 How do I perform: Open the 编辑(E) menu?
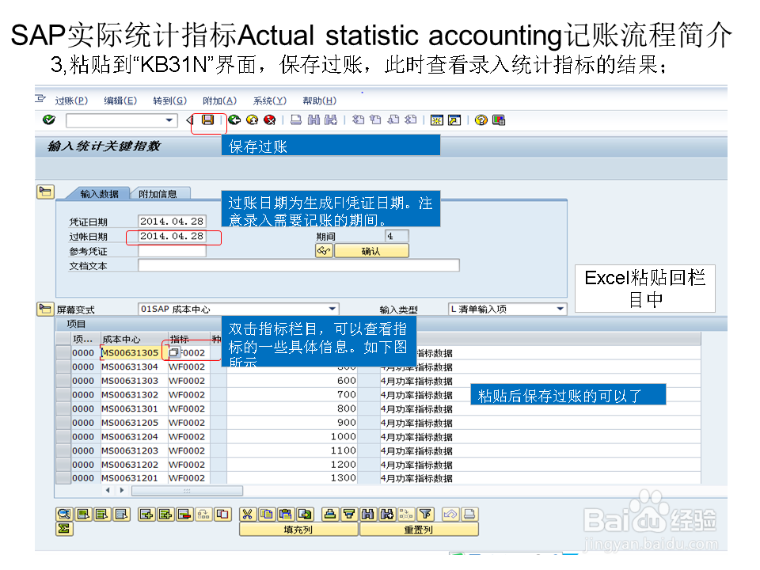(120, 101)
